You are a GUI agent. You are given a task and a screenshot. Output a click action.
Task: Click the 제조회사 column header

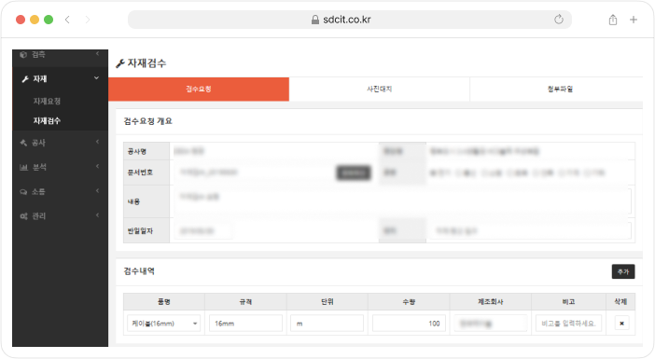(x=491, y=302)
